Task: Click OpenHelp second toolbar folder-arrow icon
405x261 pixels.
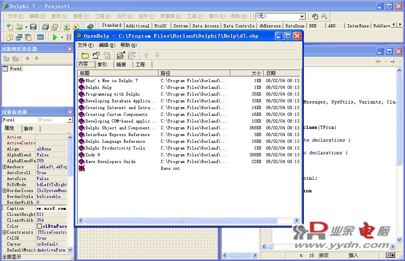Action: (x=96, y=55)
